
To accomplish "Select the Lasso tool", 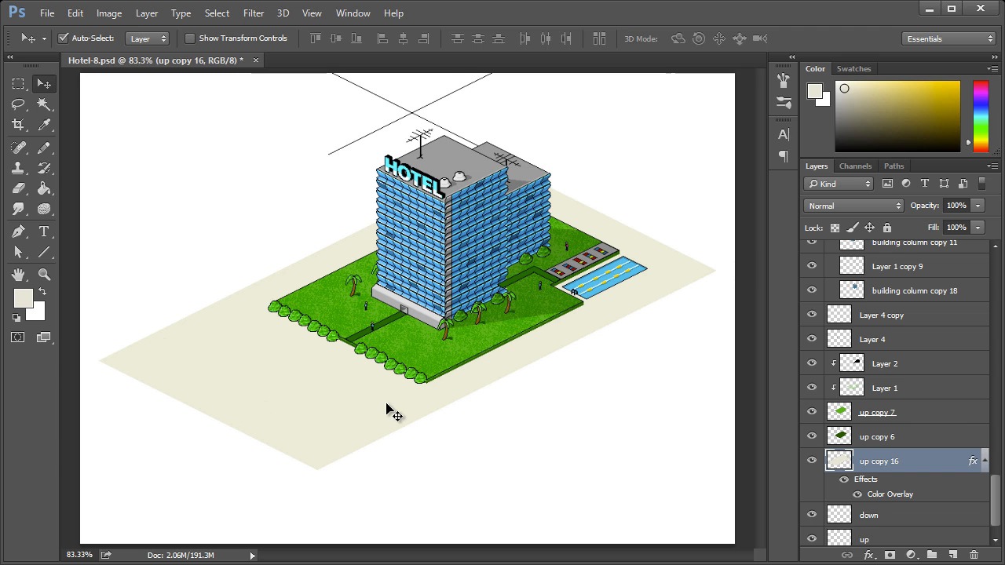I will [18, 104].
